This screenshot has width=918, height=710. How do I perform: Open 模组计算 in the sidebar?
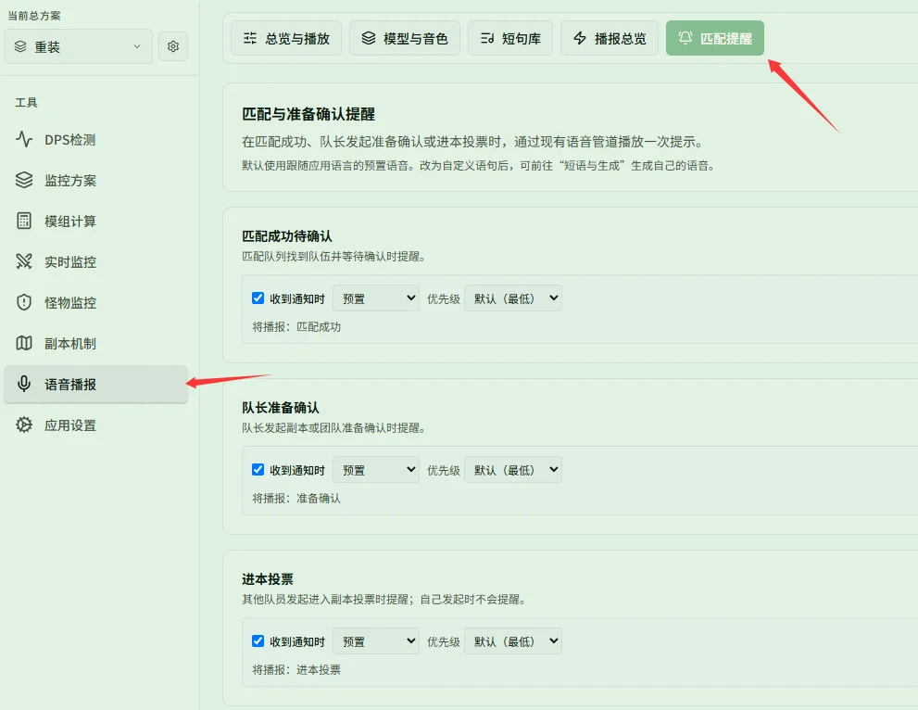pos(95,221)
